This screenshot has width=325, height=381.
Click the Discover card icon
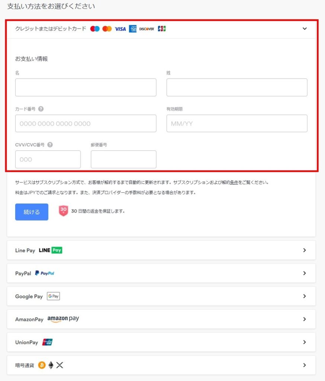pos(147,29)
